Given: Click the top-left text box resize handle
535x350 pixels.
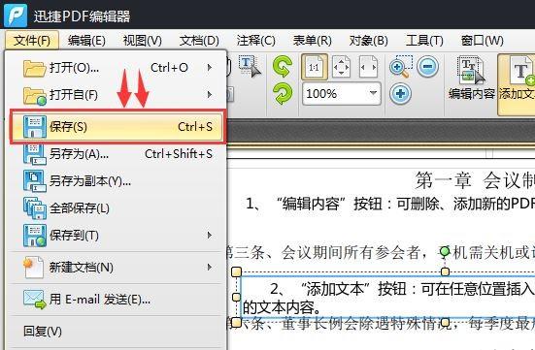Looking at the screenshot, I should 237,271.
